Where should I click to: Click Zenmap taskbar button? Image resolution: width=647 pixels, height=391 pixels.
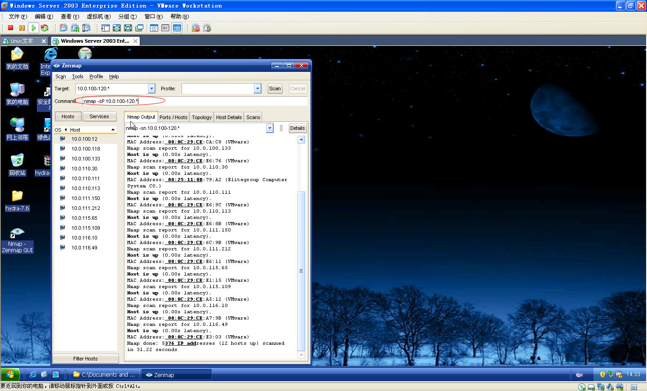tap(177, 374)
